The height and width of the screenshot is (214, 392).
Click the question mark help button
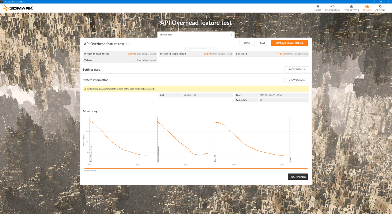pyautogui.click(x=231, y=35)
